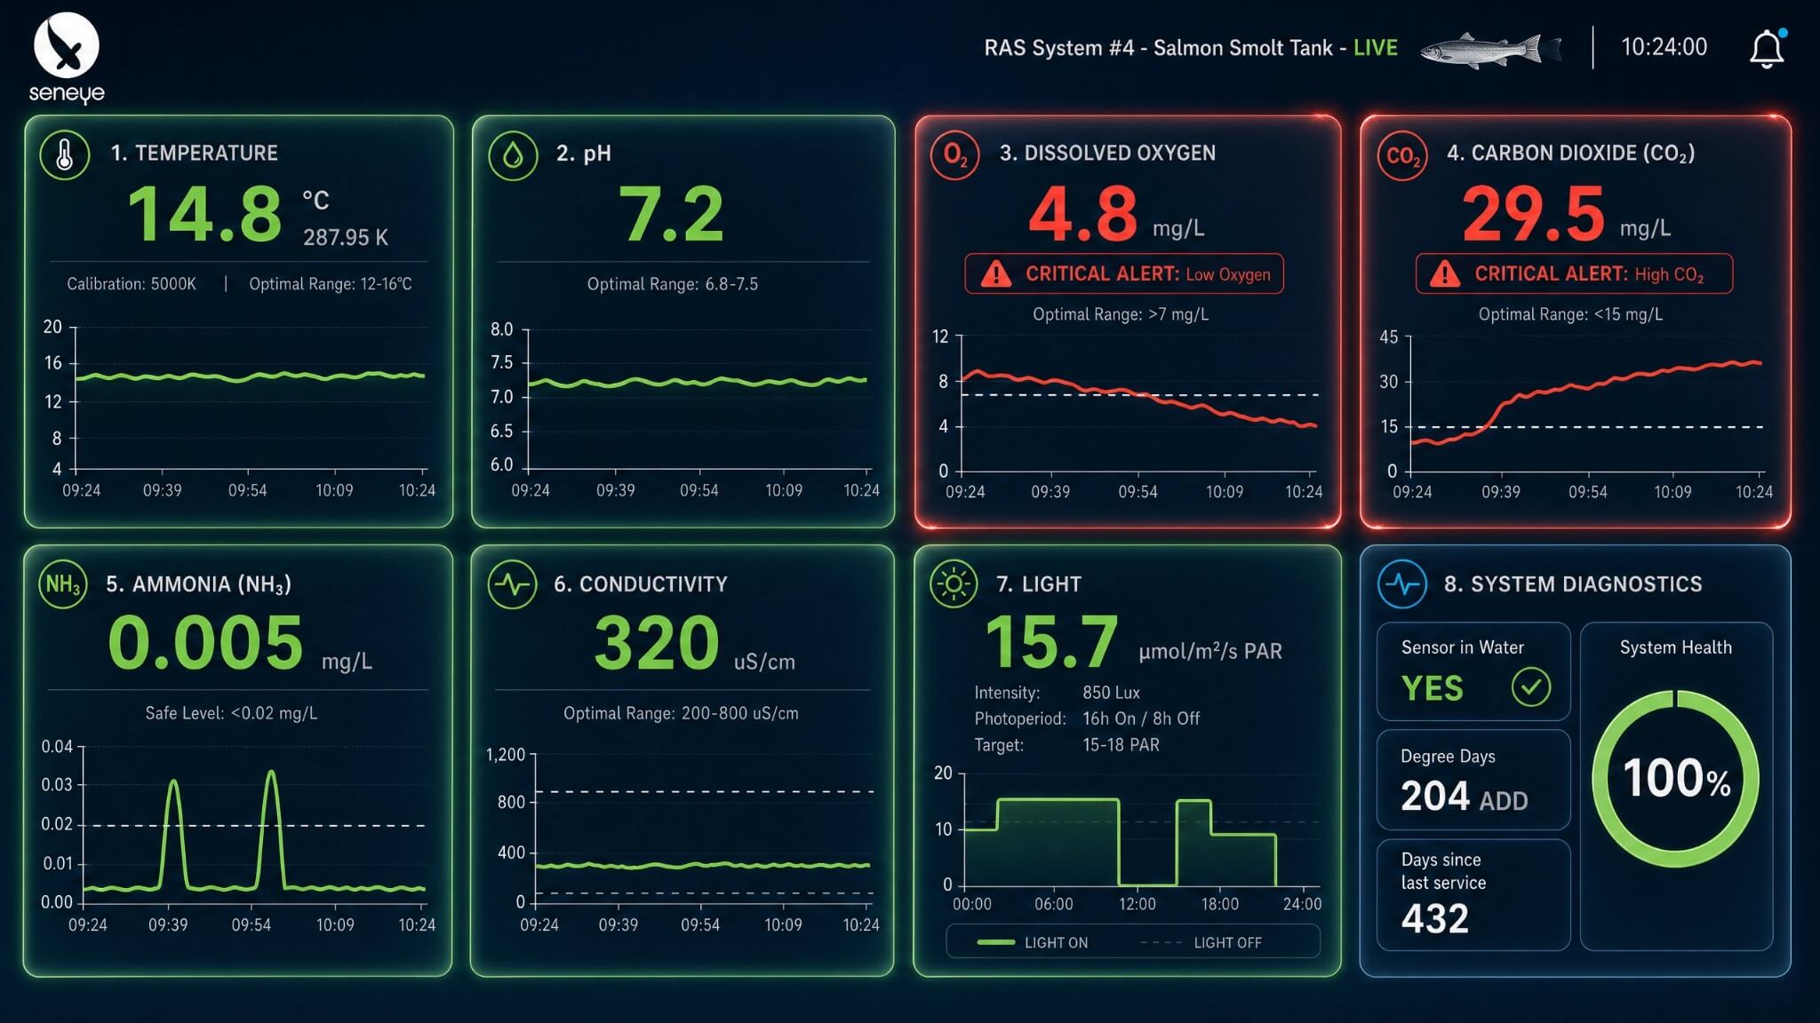Open the Critical Alert Low Oxygen banner
Screen dimensions: 1820x1023
point(1124,274)
